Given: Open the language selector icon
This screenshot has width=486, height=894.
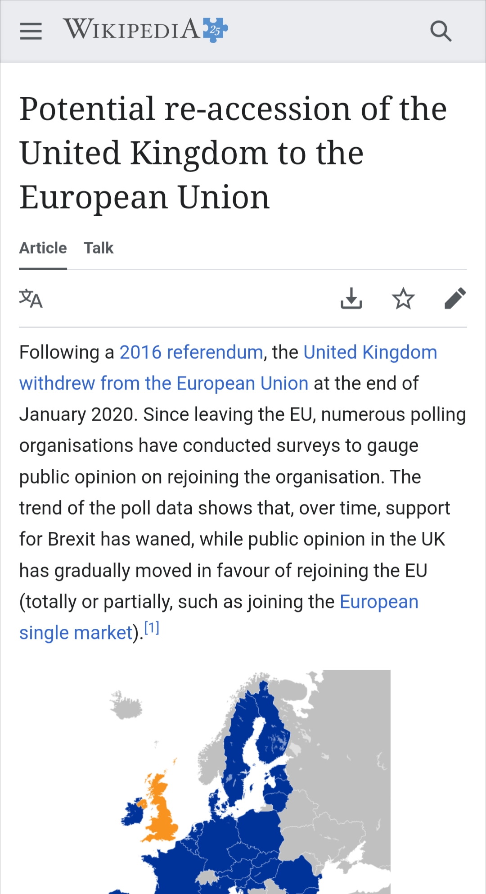Looking at the screenshot, I should (x=31, y=299).
